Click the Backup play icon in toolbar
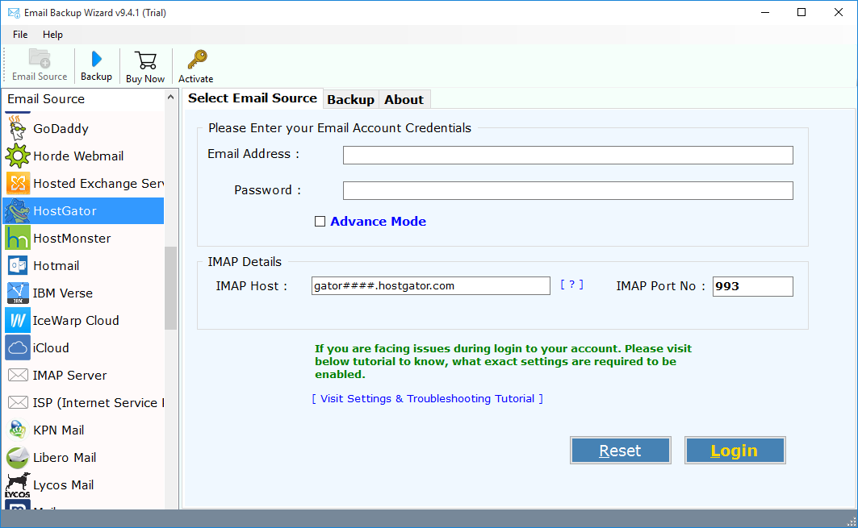Image resolution: width=858 pixels, height=528 pixels. [96, 59]
